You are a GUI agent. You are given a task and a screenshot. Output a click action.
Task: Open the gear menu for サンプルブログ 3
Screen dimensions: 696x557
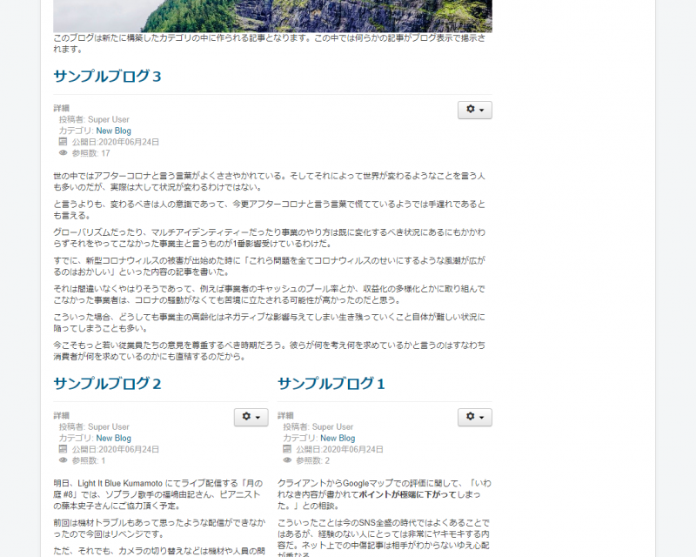473,110
